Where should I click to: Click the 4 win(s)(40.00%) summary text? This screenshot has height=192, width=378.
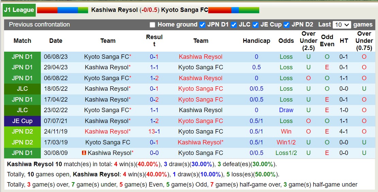[137, 164]
